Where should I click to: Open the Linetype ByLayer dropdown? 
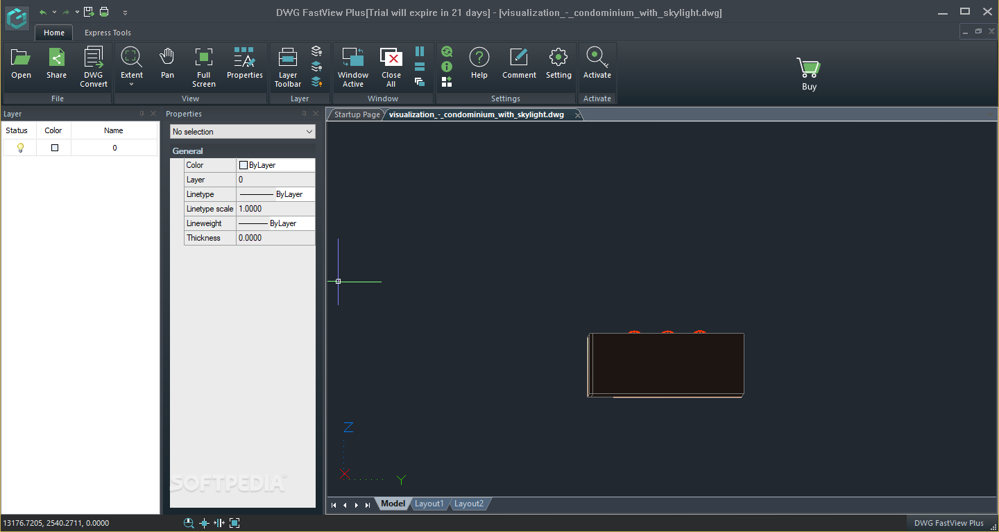(x=275, y=194)
